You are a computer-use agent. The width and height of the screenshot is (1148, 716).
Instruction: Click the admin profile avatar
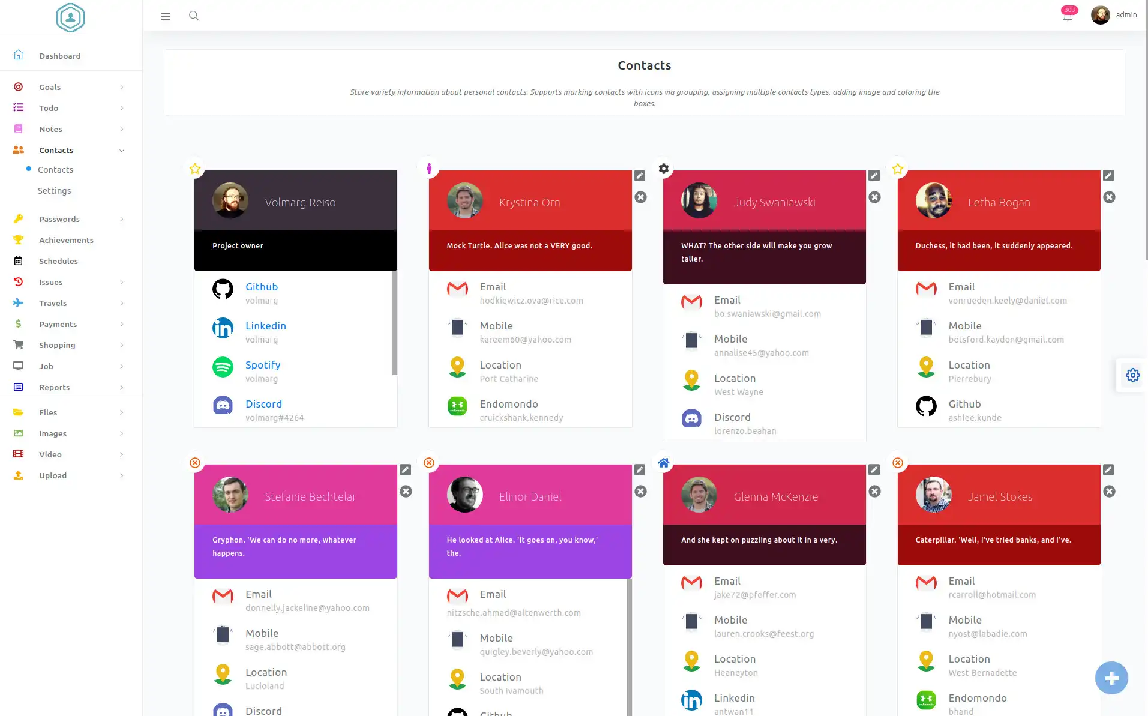(x=1100, y=15)
